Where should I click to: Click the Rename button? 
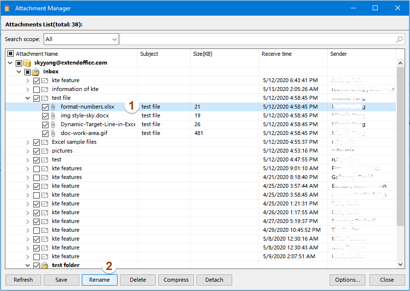click(x=99, y=280)
